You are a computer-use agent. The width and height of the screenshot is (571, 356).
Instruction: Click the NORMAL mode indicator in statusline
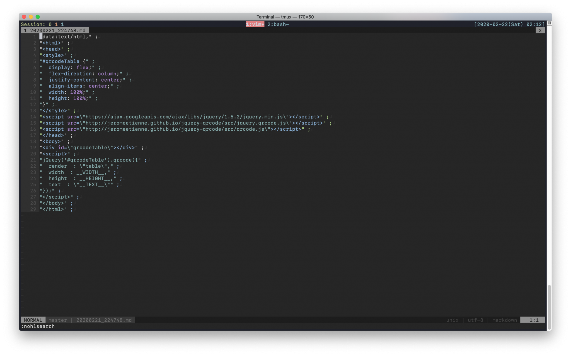tap(33, 320)
